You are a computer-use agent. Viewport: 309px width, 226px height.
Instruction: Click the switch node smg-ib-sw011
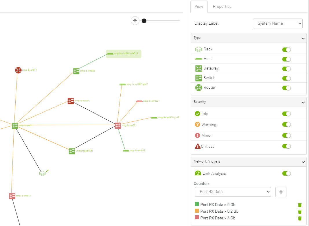point(14,126)
